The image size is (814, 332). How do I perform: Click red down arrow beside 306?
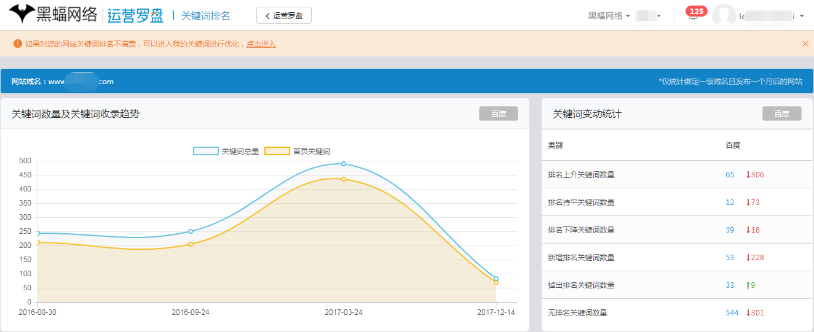pos(748,175)
